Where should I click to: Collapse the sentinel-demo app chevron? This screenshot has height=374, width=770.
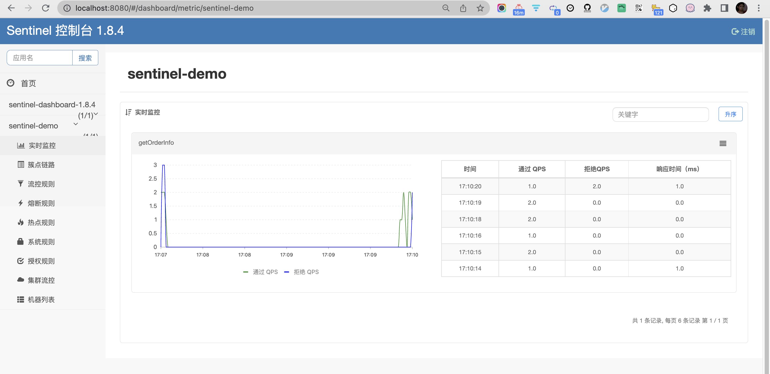pyautogui.click(x=76, y=124)
